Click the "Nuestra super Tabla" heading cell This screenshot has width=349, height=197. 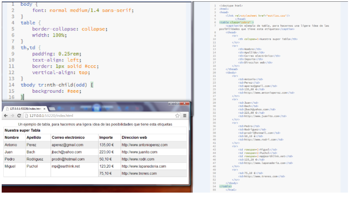pyautogui.click(x=22, y=130)
